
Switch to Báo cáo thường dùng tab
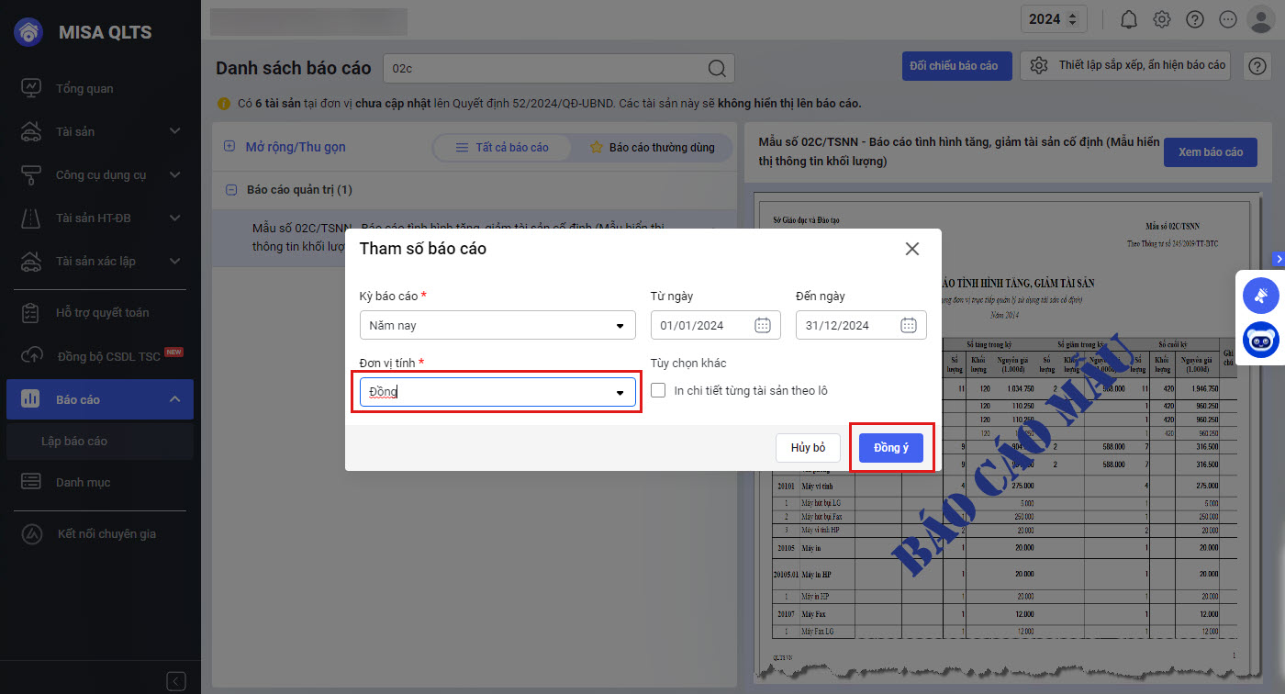pyautogui.click(x=652, y=148)
